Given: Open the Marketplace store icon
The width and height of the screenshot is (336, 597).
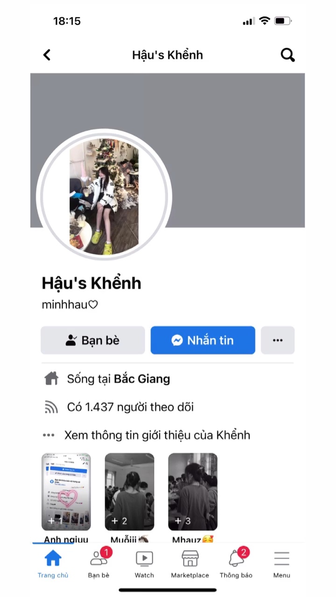Looking at the screenshot, I should (190, 564).
